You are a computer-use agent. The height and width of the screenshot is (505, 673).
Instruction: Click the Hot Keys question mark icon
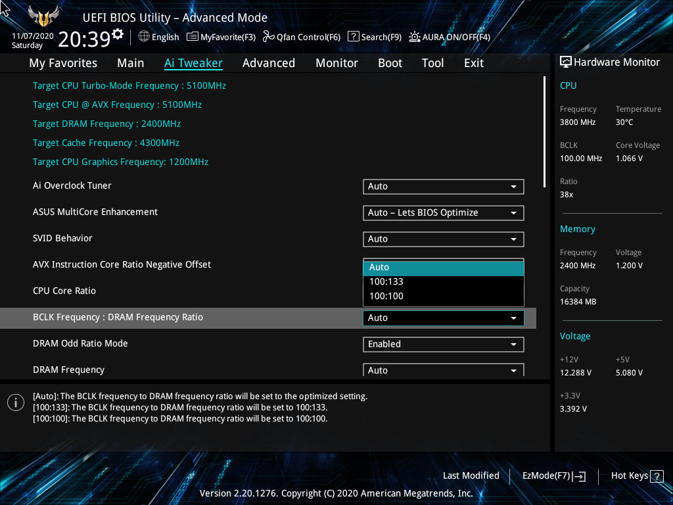[x=657, y=476]
